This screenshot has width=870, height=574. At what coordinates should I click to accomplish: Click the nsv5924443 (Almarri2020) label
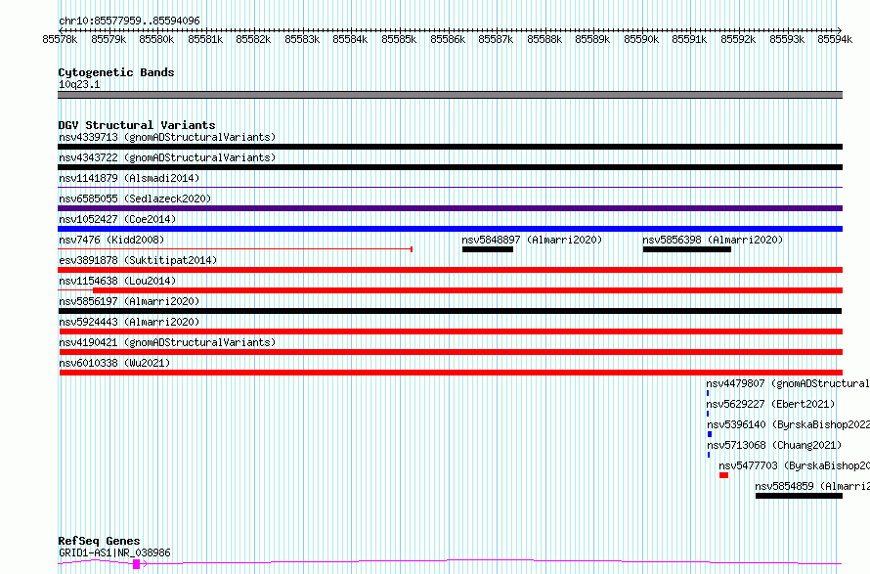click(x=129, y=322)
